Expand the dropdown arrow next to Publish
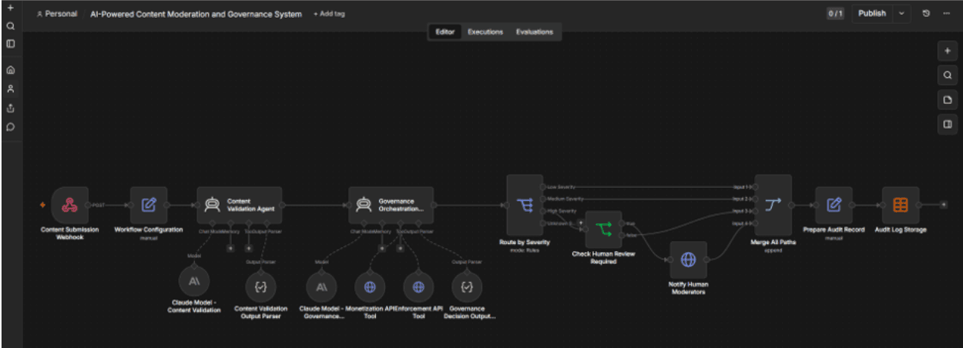 tap(901, 13)
